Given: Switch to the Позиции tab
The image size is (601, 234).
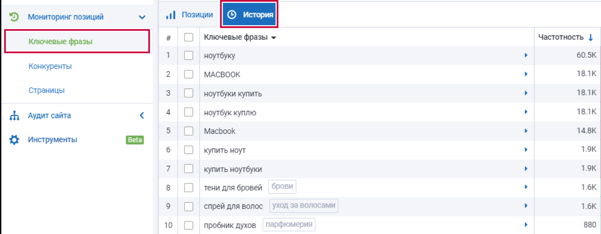Looking at the screenshot, I should [197, 15].
